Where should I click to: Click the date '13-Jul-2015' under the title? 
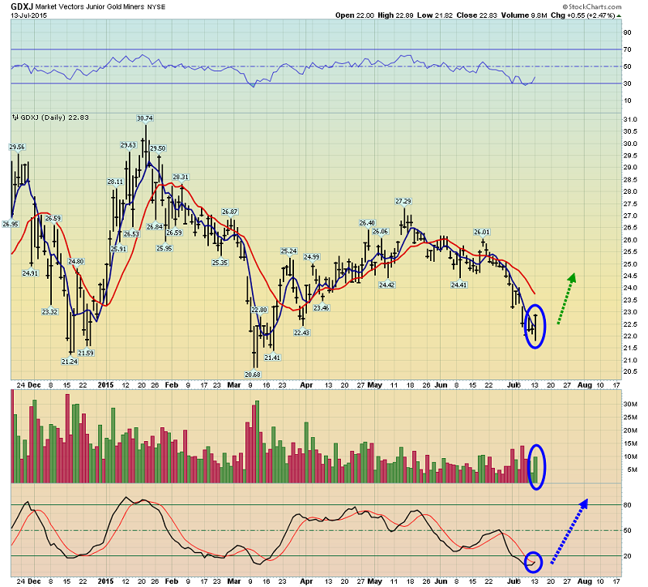coord(28,15)
